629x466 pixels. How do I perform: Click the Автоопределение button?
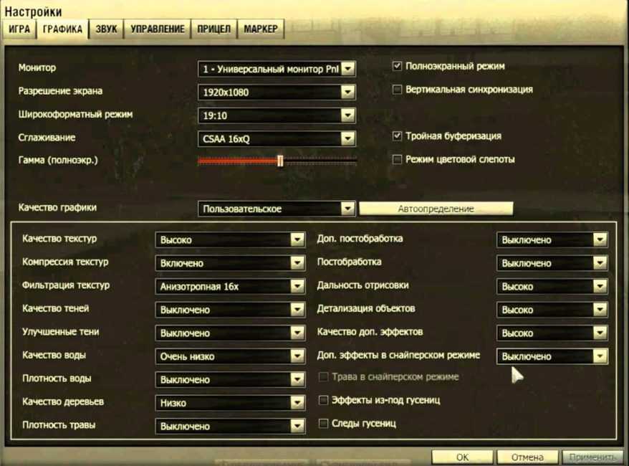pyautogui.click(x=436, y=209)
